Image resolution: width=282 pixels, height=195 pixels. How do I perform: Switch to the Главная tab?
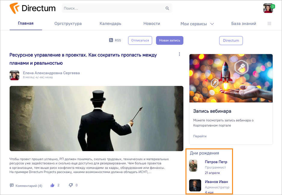[x=26, y=23]
